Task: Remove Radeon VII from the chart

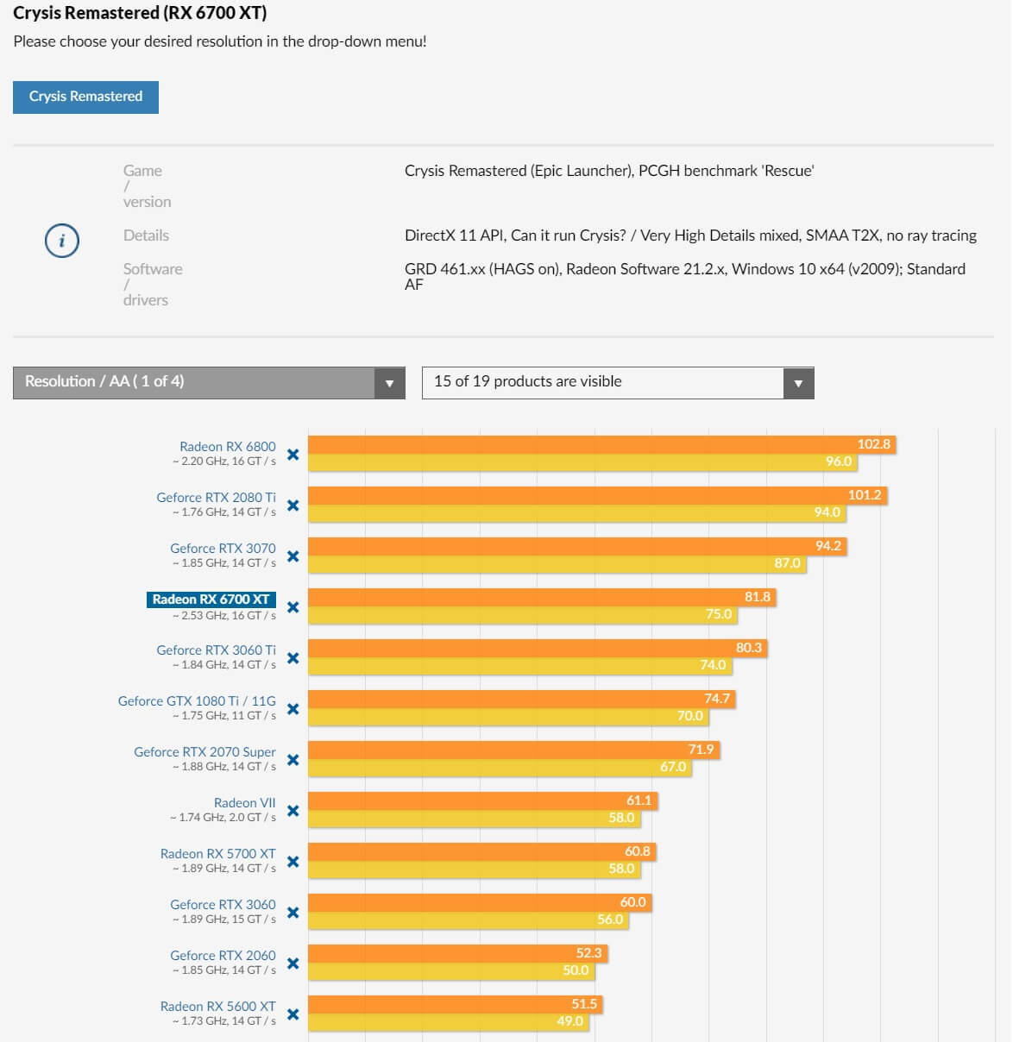Action: click(x=293, y=811)
